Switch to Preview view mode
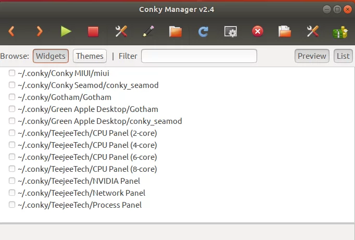 tap(312, 56)
